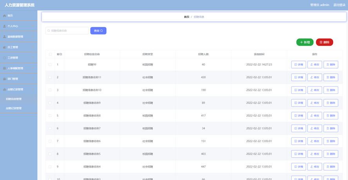Tick the checkbox for row 招聘信息名称8
Viewport: 348px width, 180px height.
click(x=50, y=116)
